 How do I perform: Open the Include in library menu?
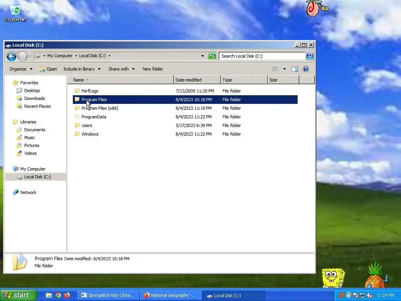pos(82,69)
